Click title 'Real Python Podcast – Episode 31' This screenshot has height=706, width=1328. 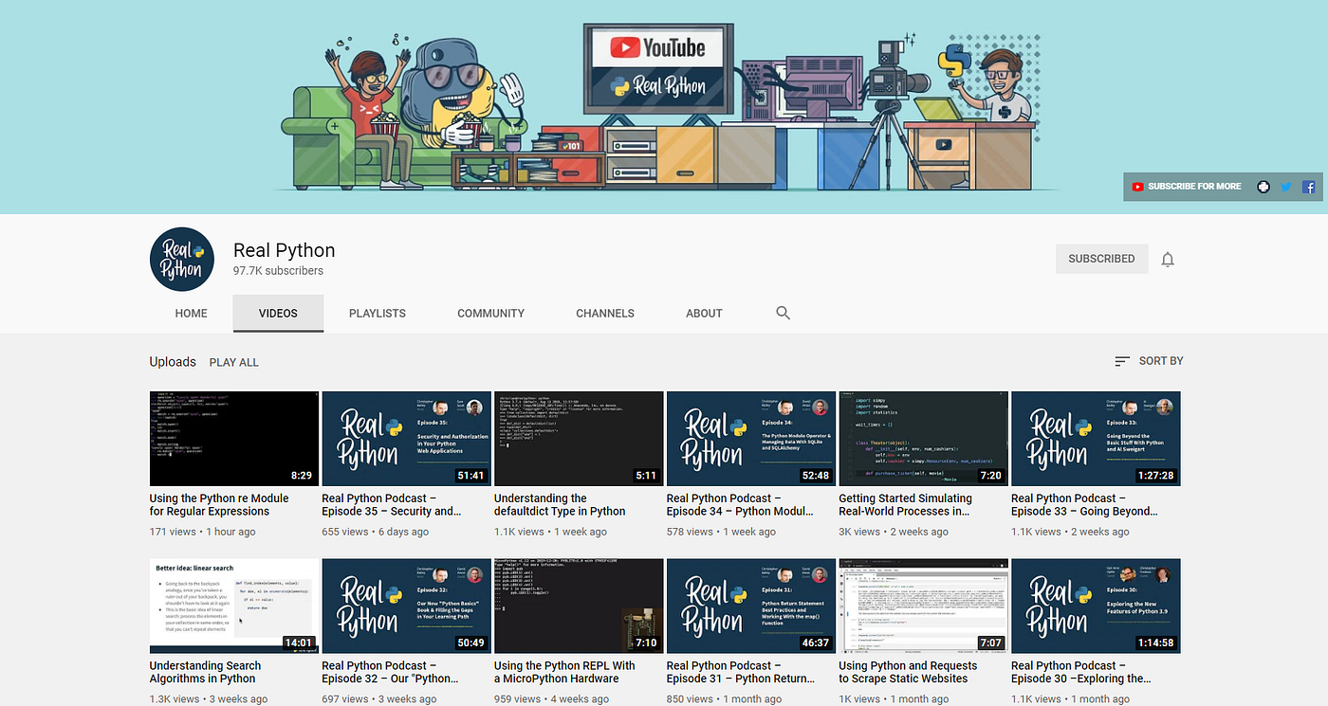click(740, 672)
